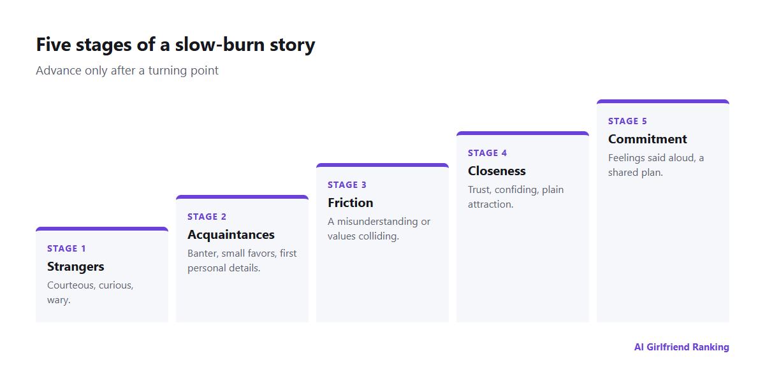This screenshot has width=765, height=379.
Task: Click the "STAGE 1" label
Action: pos(66,248)
